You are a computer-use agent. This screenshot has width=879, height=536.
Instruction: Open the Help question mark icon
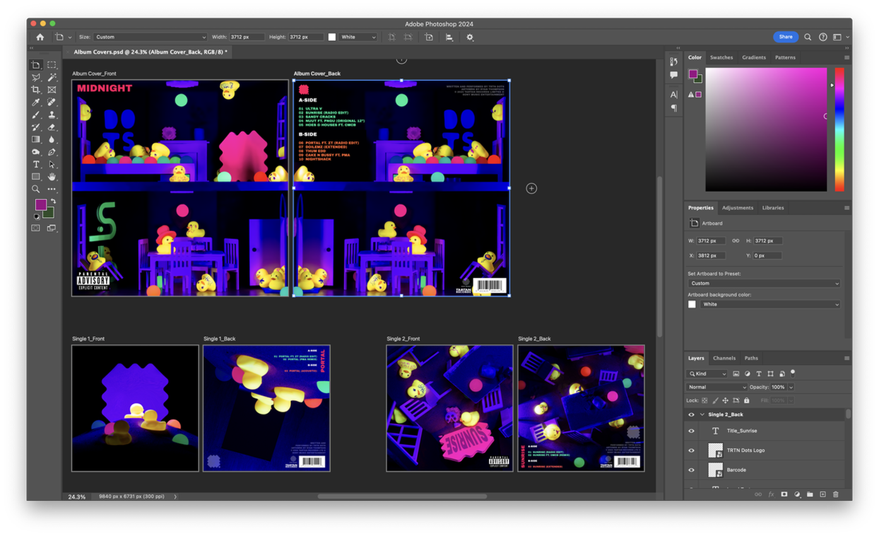click(823, 37)
